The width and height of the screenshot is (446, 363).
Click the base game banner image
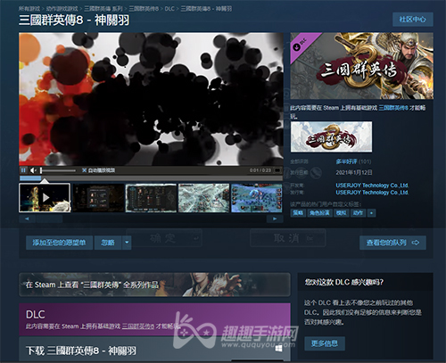[x=331, y=136]
